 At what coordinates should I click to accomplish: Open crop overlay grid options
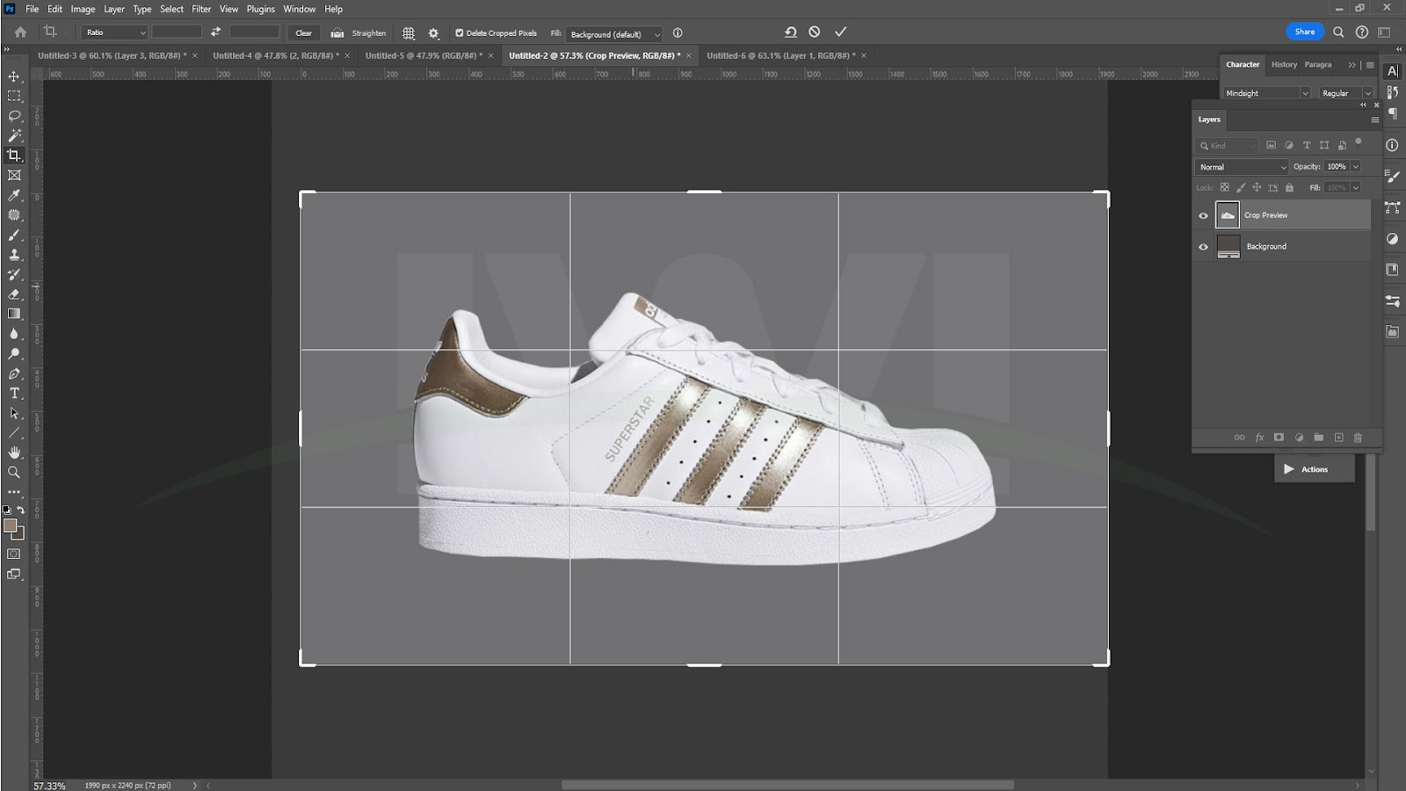(409, 33)
